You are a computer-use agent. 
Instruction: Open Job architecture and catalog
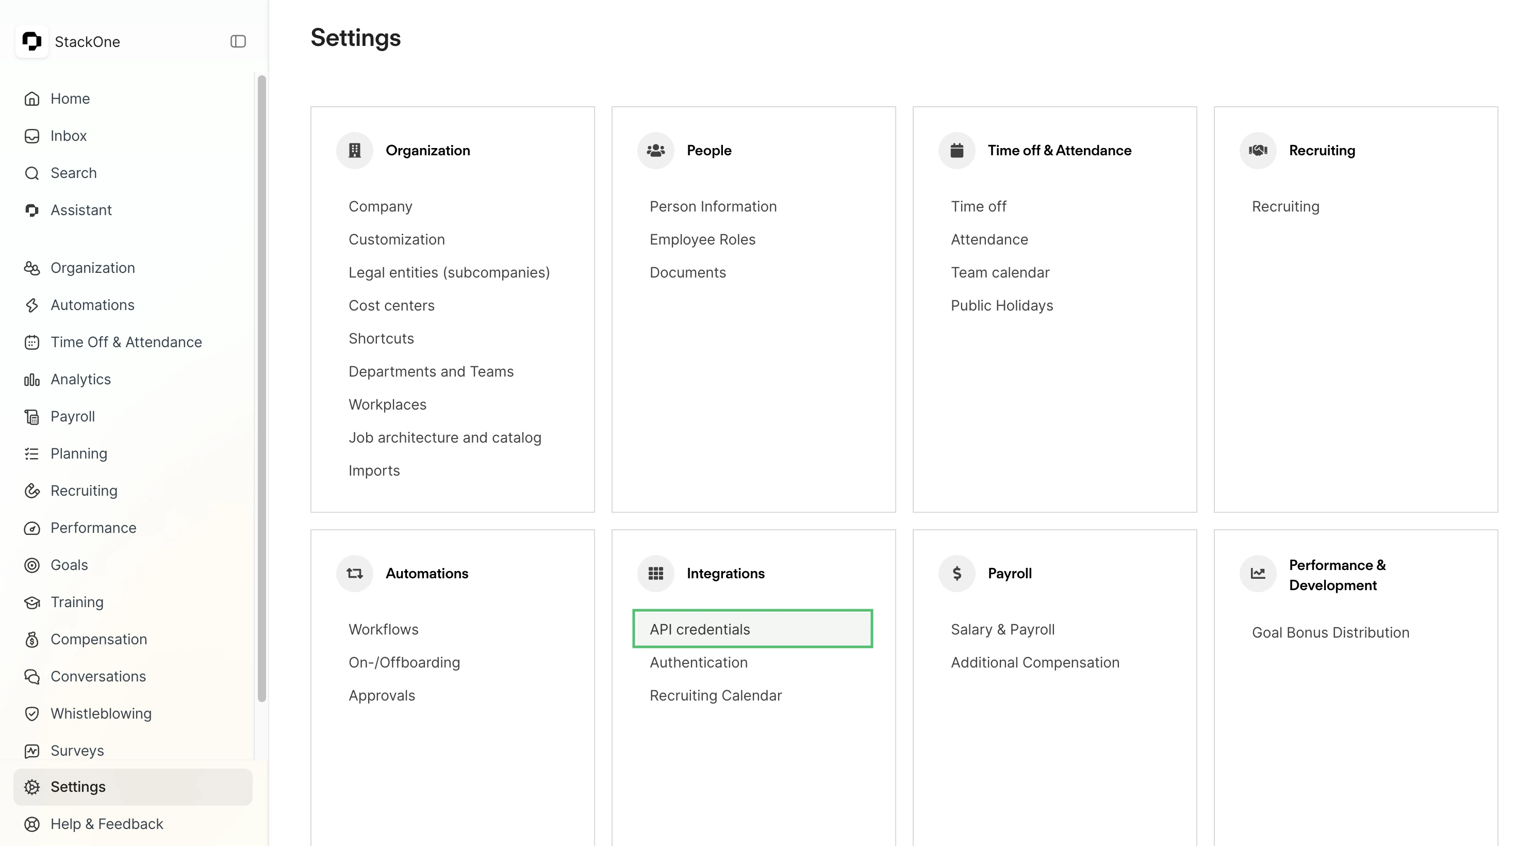[445, 437]
